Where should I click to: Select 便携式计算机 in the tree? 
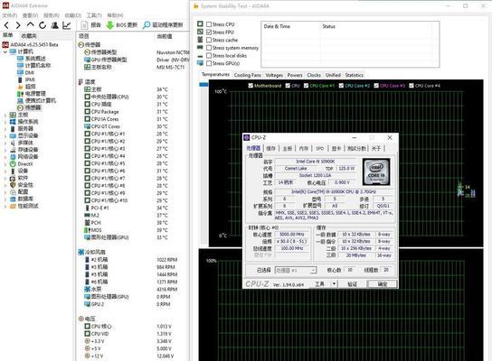(x=40, y=100)
